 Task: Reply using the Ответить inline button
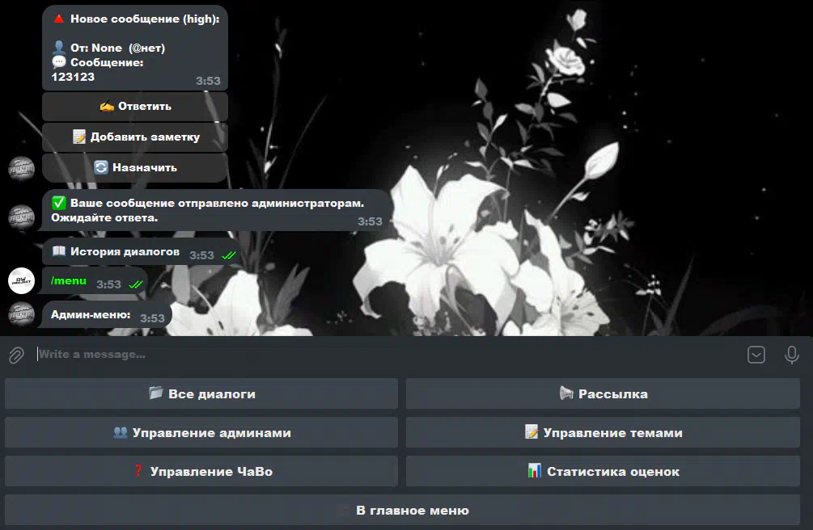coord(135,106)
